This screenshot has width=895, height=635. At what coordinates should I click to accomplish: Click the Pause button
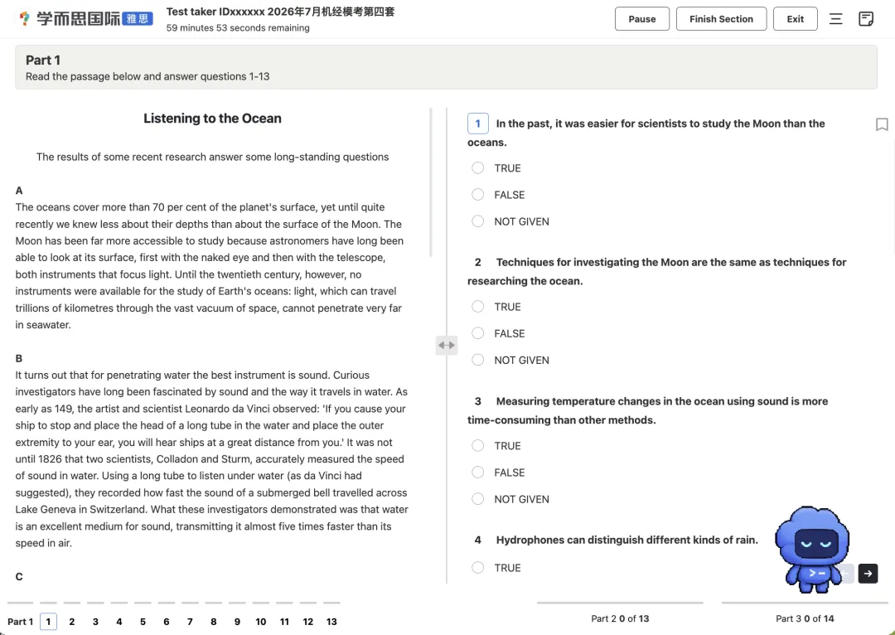pyautogui.click(x=641, y=19)
